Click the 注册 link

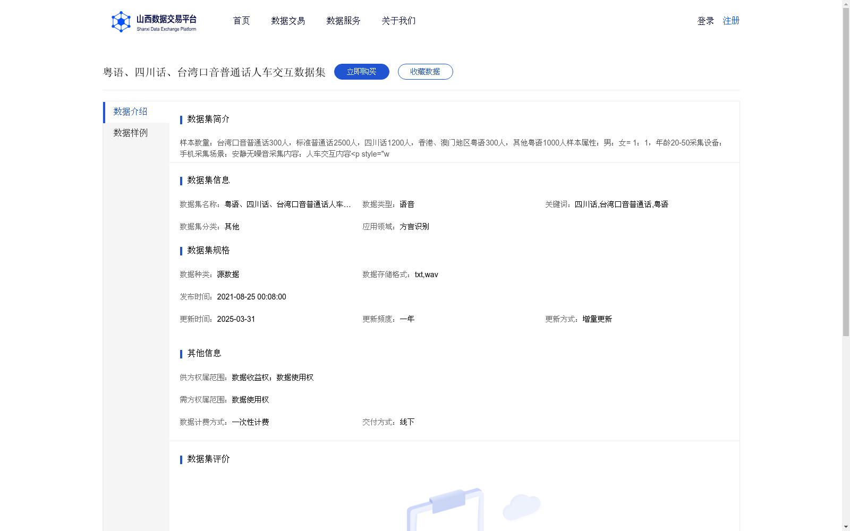click(731, 21)
